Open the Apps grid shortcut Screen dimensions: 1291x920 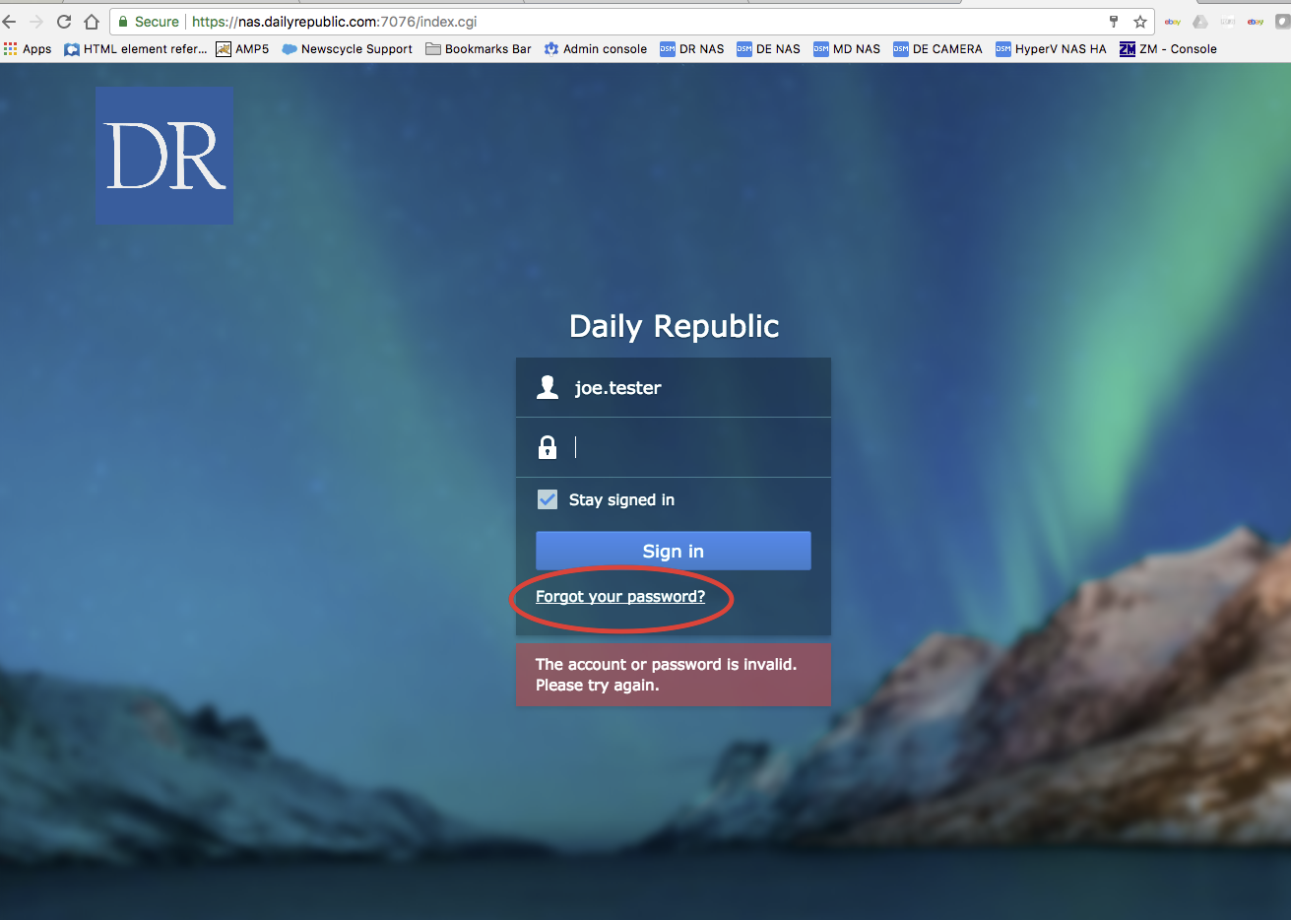(28, 49)
